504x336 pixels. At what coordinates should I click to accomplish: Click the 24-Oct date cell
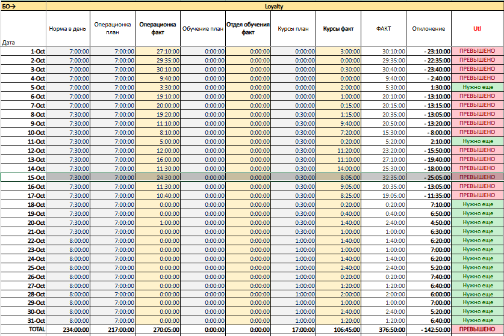(23, 258)
